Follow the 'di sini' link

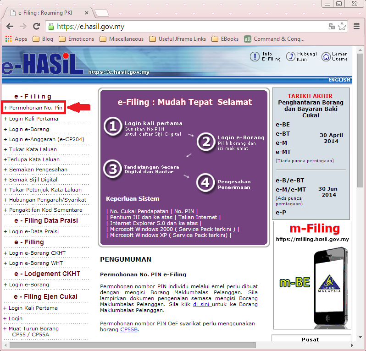click(x=202, y=304)
